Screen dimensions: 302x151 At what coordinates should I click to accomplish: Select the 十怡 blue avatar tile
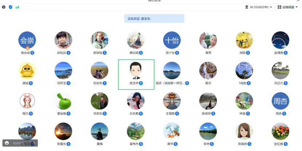point(172,40)
